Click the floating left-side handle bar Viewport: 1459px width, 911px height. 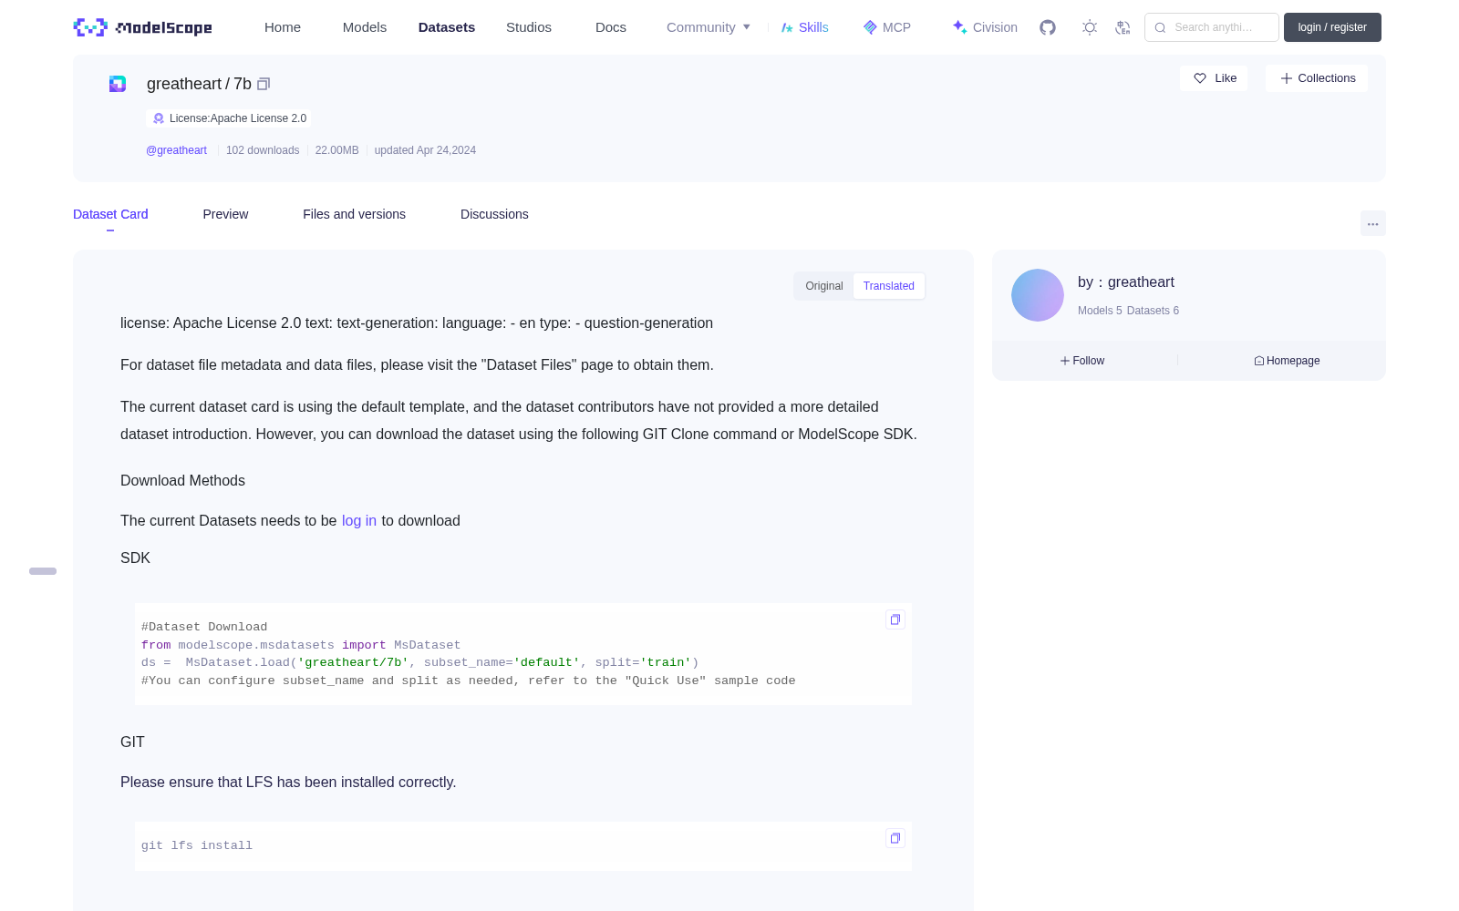43,571
